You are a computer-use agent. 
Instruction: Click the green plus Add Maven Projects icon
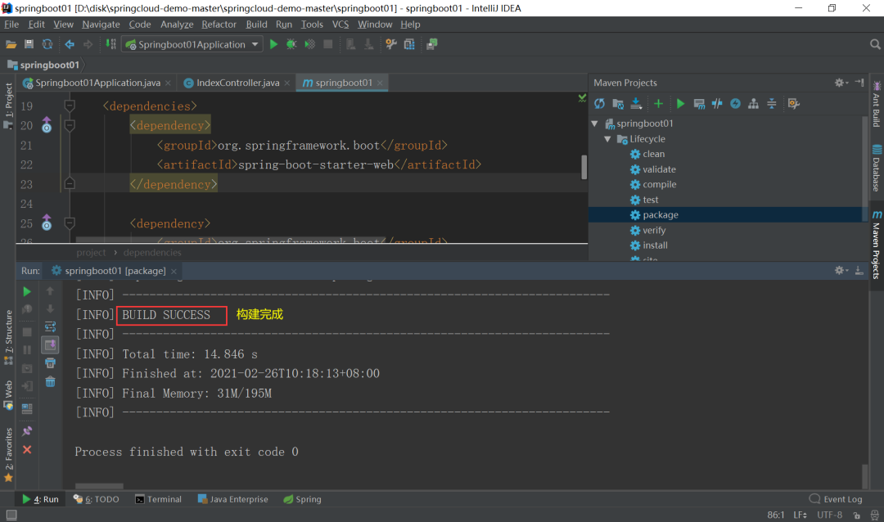click(x=658, y=104)
